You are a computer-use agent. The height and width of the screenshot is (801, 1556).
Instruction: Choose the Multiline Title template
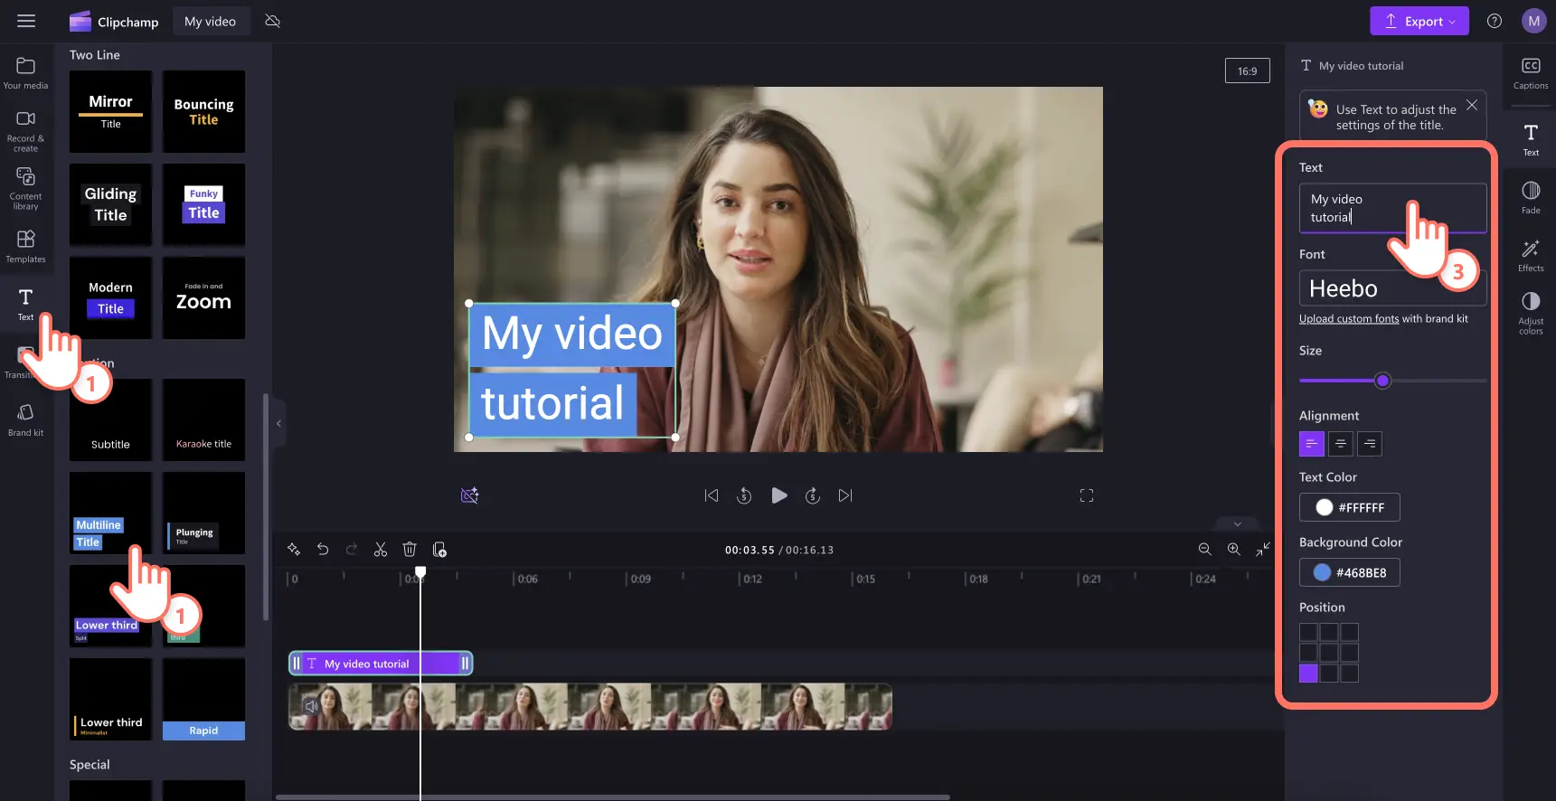coord(110,513)
